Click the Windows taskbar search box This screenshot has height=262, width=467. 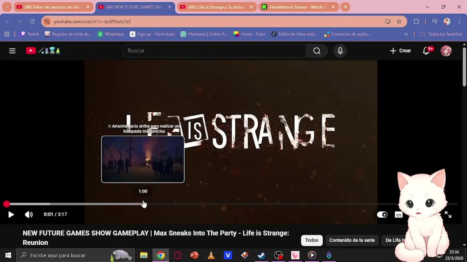tap(76, 255)
